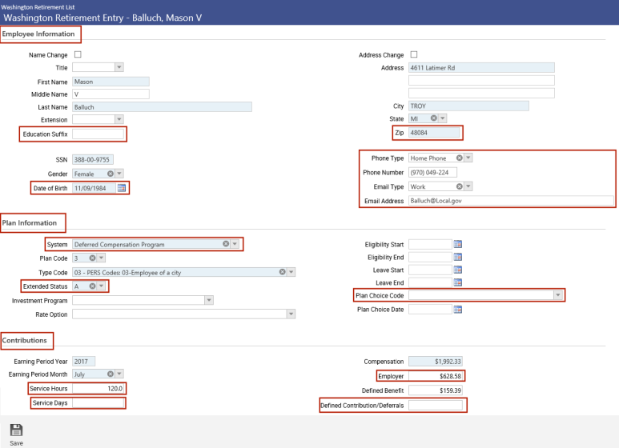Image resolution: width=619 pixels, height=448 pixels.
Task: Click the Save disk icon
Action: tap(16, 430)
